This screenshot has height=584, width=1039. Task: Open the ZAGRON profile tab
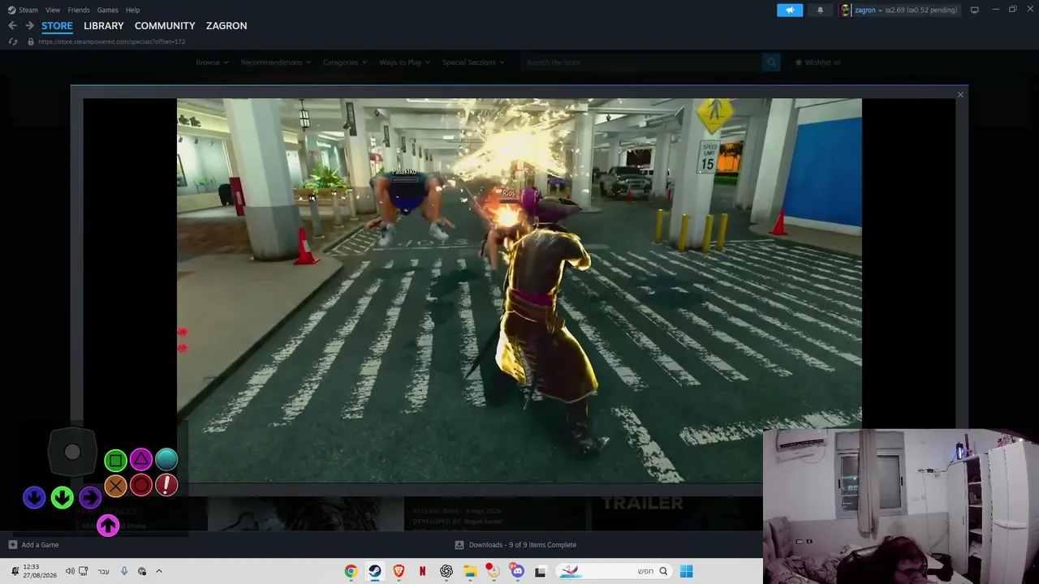tap(226, 26)
